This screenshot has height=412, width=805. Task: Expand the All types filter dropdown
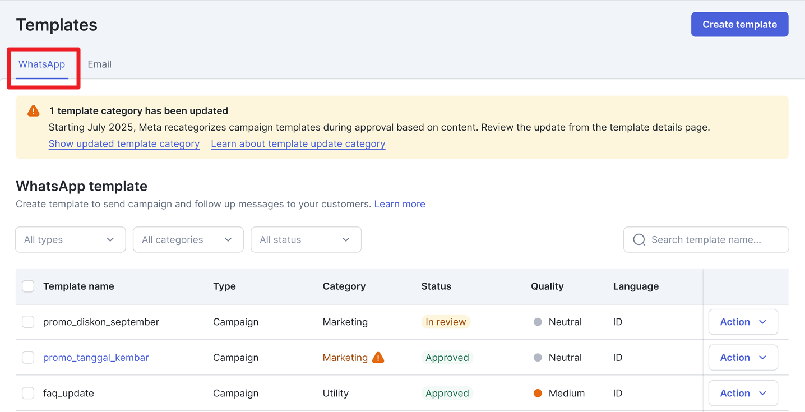[70, 240]
